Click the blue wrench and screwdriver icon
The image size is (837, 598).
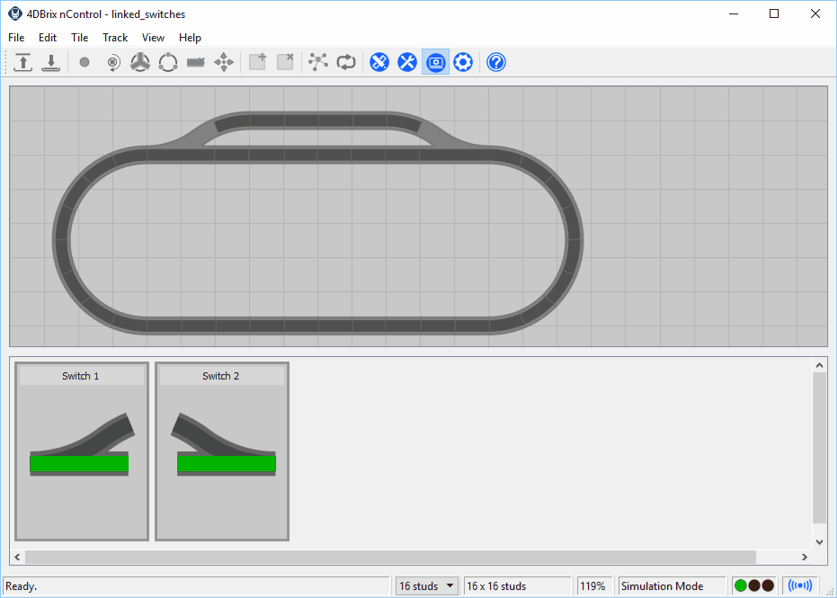pyautogui.click(x=407, y=62)
